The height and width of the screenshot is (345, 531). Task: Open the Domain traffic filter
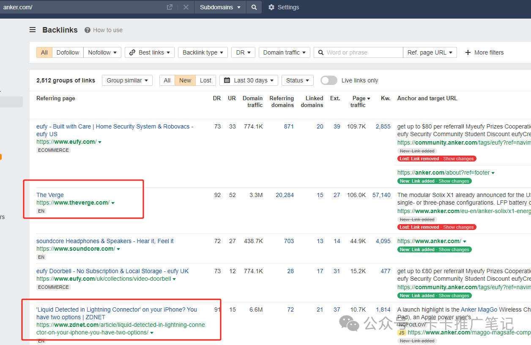[x=285, y=52]
